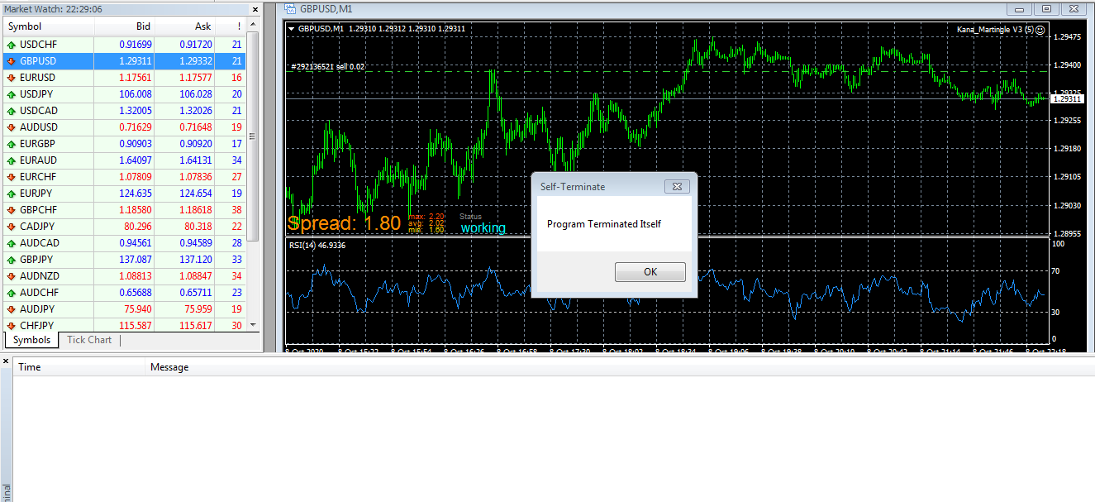Open the GBPUSD,M1 chart dropdown triangle
The height and width of the screenshot is (502, 1095).
click(x=291, y=28)
